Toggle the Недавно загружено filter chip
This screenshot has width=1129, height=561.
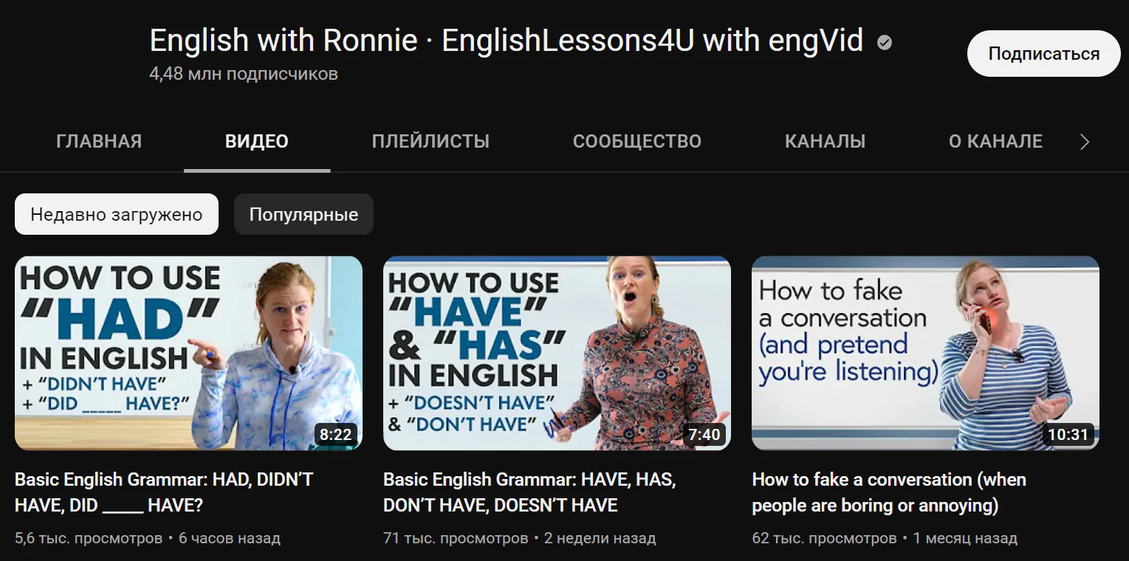tap(117, 214)
